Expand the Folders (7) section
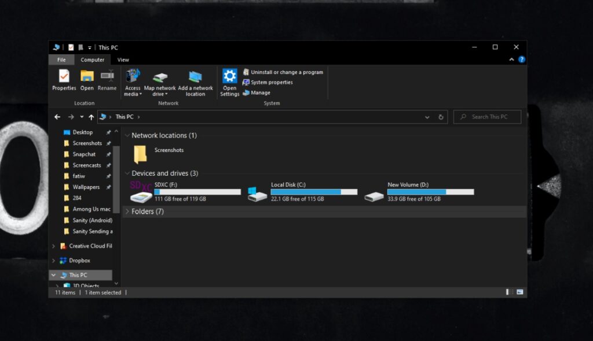593x341 pixels. (x=127, y=212)
